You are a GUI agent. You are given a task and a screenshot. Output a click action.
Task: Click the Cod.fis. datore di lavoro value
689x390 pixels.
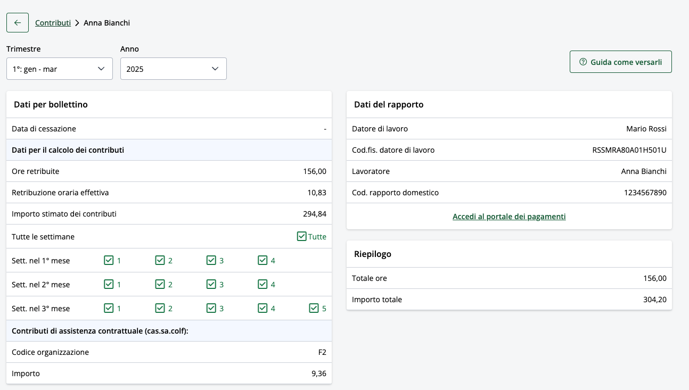629,150
